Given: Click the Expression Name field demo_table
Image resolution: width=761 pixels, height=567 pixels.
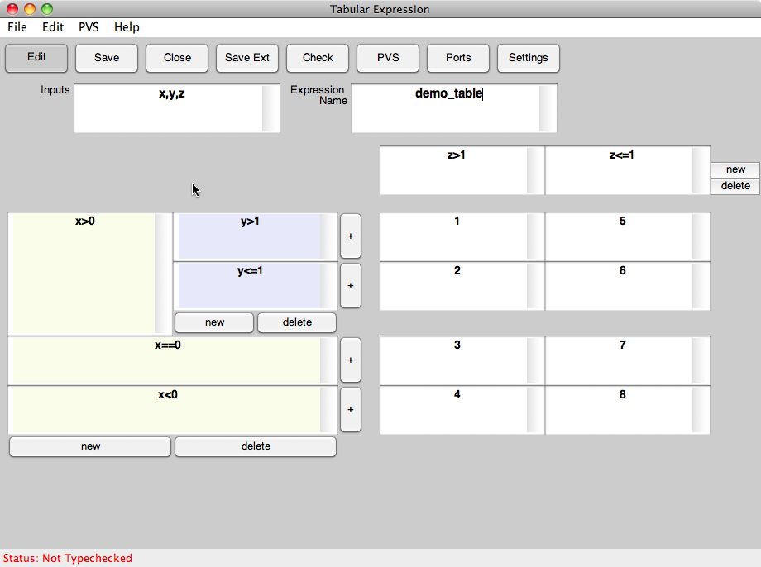Looking at the screenshot, I should tap(446, 107).
